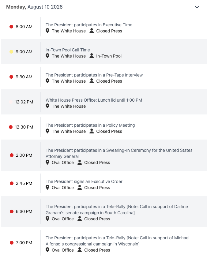Open the Lunch lid until 1:00 PM entry
The width and height of the screenshot is (207, 258).
(x=94, y=100)
